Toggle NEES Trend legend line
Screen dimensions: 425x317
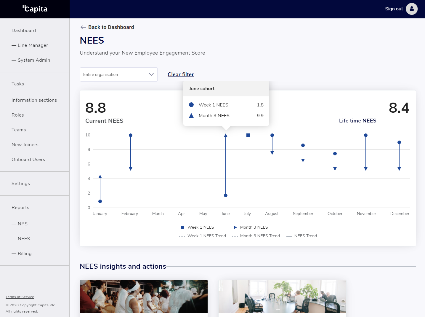(x=302, y=236)
